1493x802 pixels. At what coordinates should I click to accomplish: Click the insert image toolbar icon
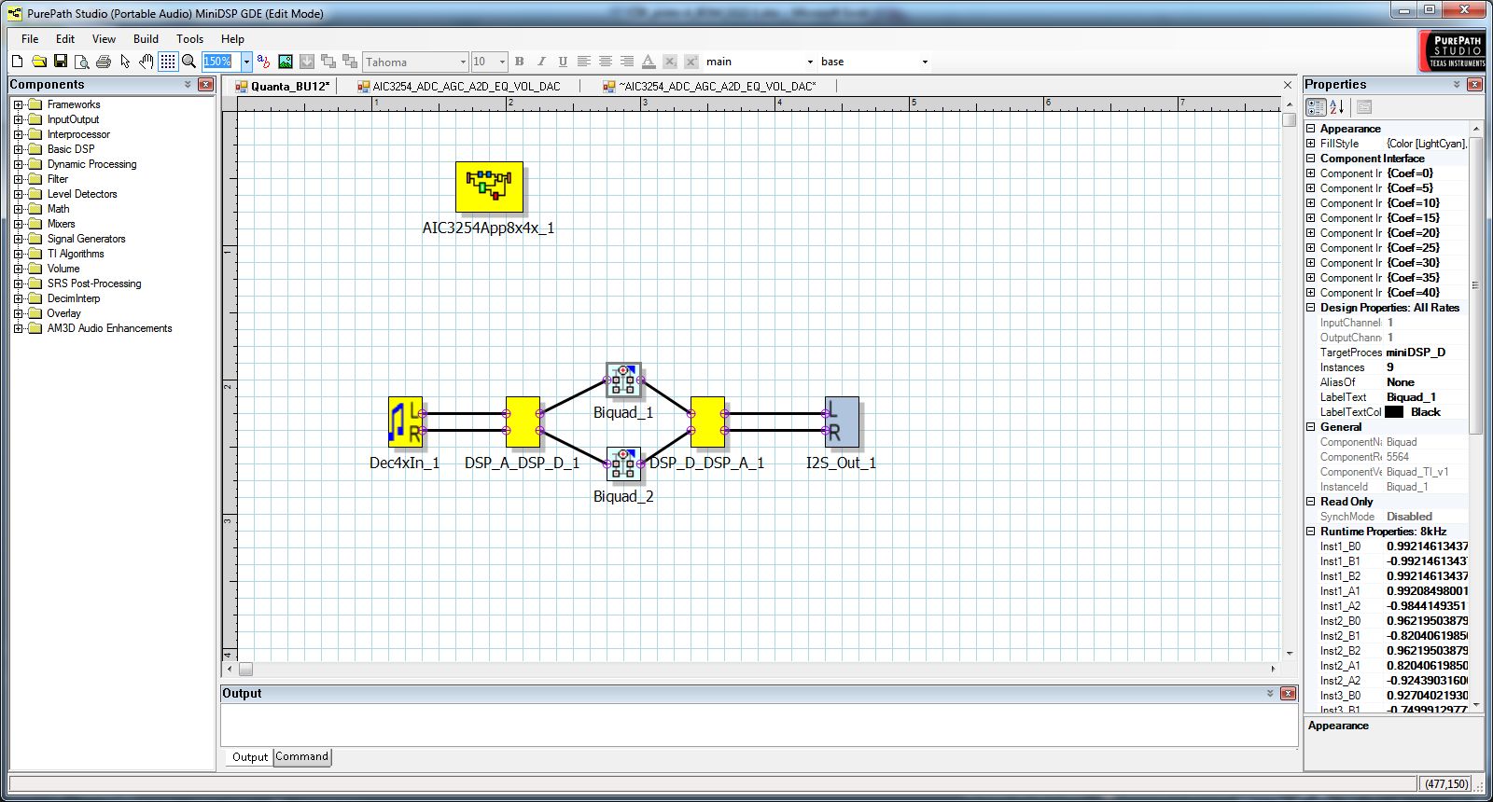point(286,62)
